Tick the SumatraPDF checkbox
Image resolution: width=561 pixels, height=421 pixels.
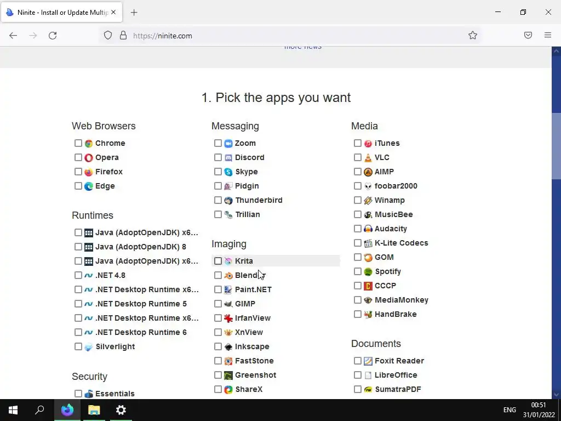point(357,389)
